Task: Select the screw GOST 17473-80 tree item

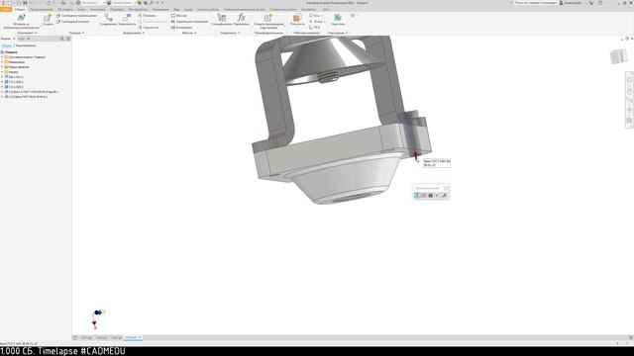Action: pyautogui.click(x=33, y=92)
